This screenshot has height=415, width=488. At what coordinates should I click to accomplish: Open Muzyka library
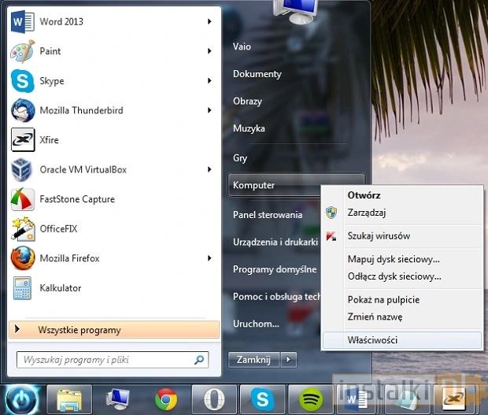click(x=249, y=128)
